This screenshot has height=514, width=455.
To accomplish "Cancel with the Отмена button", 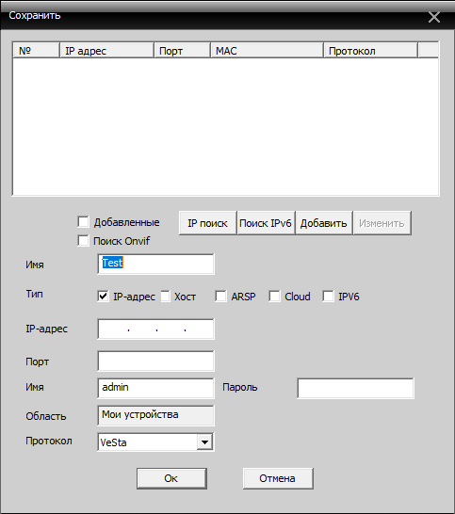I will [278, 478].
